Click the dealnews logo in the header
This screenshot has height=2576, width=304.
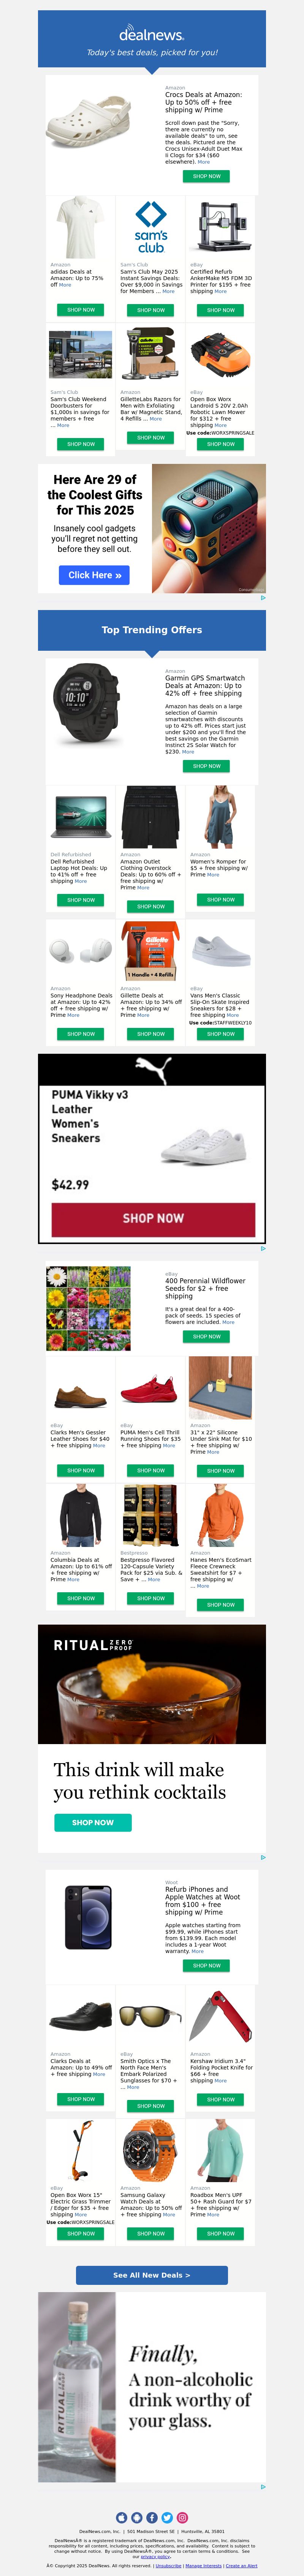[152, 33]
